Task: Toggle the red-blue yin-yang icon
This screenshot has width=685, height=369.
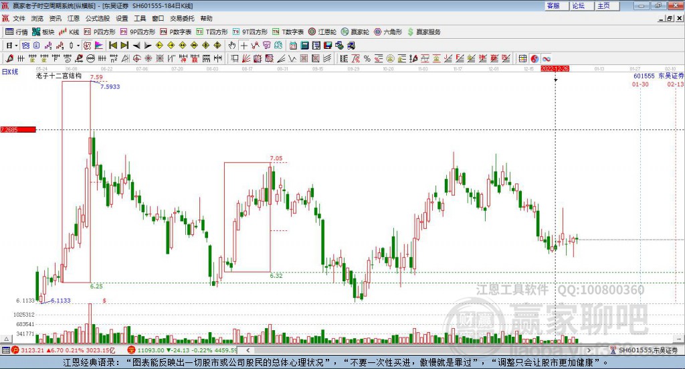Action: (x=534, y=58)
